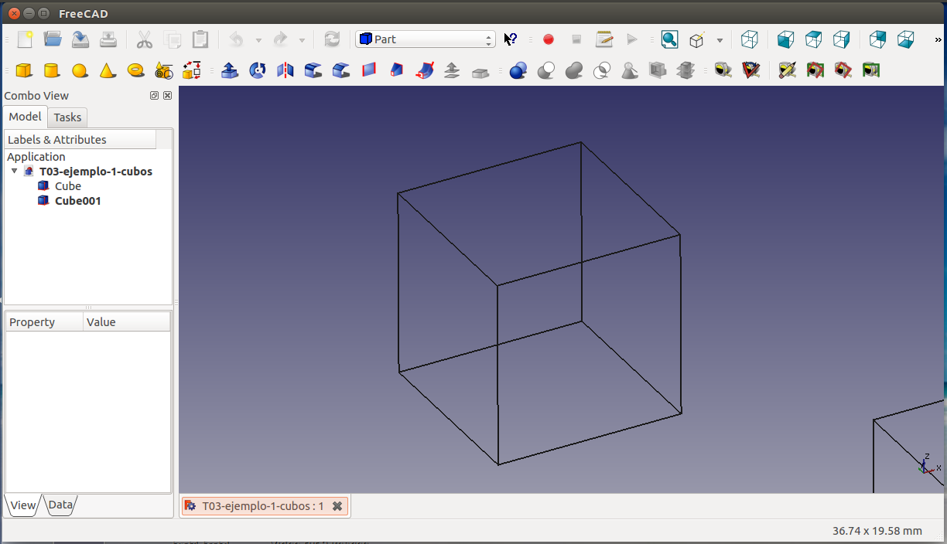Choose the Revolve shape tool
The image size is (947, 544).
tap(258, 71)
